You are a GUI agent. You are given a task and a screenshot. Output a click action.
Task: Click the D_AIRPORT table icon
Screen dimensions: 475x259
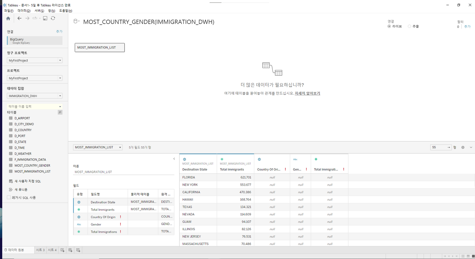coord(11,118)
